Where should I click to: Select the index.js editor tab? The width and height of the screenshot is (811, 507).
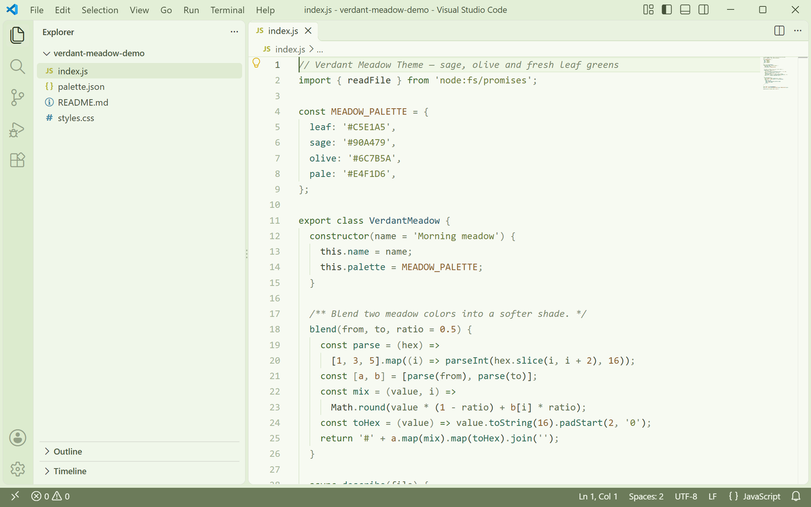[283, 31]
